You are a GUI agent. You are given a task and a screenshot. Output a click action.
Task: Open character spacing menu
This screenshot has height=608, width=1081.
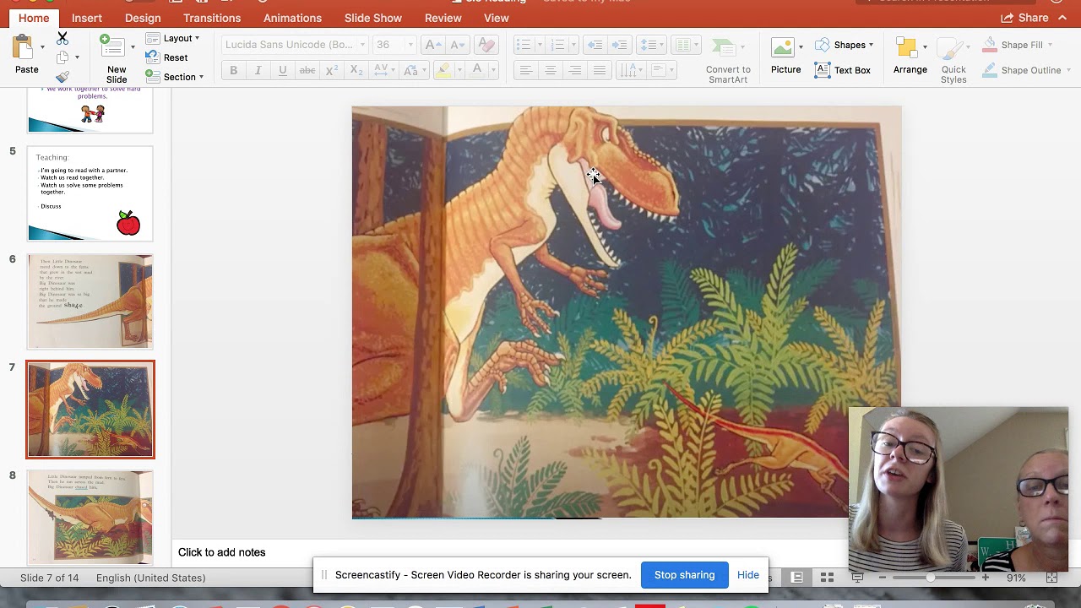point(384,70)
